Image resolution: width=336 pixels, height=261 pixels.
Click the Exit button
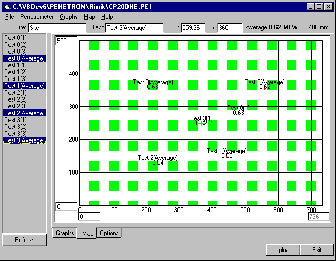[317, 249]
